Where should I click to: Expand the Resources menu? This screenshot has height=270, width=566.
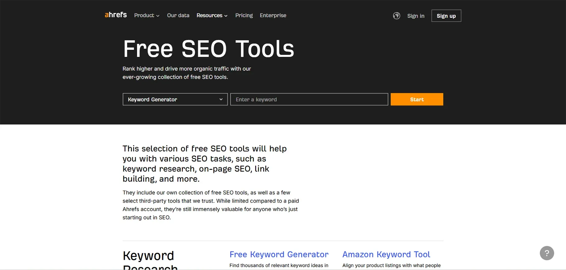coord(209,16)
